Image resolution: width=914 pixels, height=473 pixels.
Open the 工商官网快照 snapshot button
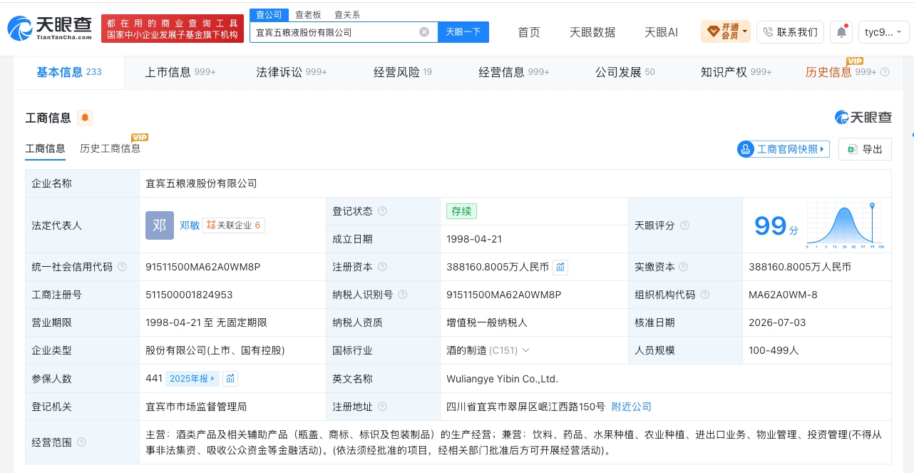784,149
